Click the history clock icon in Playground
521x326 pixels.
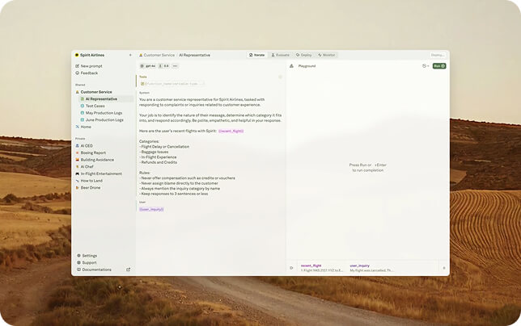tap(425, 66)
